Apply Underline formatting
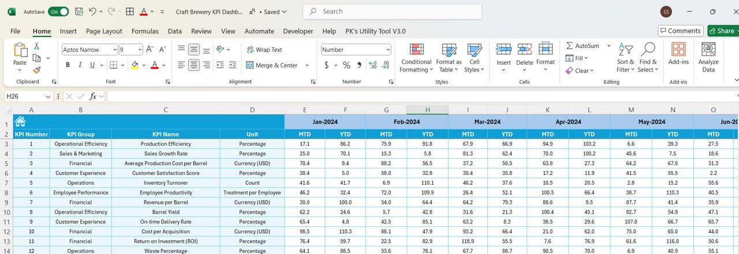The height and width of the screenshot is (254, 739). 92,65
